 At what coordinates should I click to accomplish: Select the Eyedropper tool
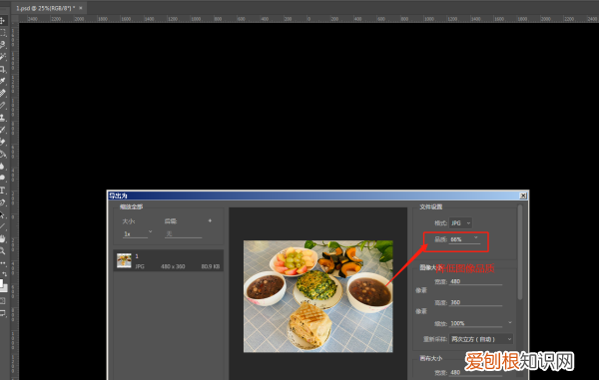3,81
